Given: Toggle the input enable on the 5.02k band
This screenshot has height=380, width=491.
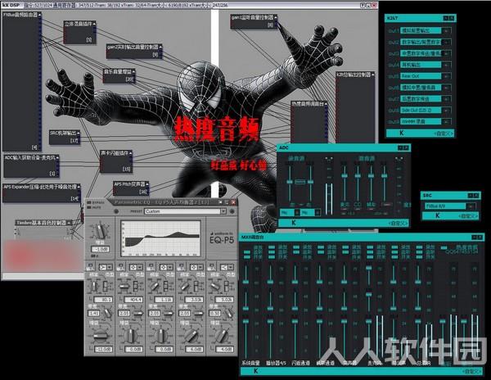Looking at the screenshot, I should [211, 267].
